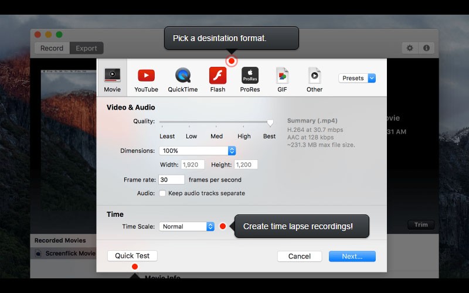The width and height of the screenshot is (469, 293).
Task: Click the Next... button
Action: coord(352,256)
